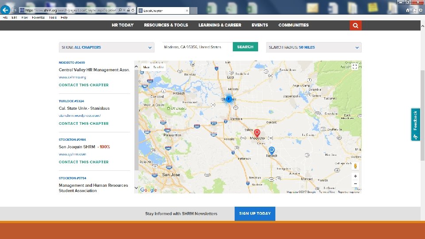Contact the Modesto #0499 chapter
Image resolution: width=425 pixels, height=239 pixels.
pyautogui.click(x=84, y=85)
